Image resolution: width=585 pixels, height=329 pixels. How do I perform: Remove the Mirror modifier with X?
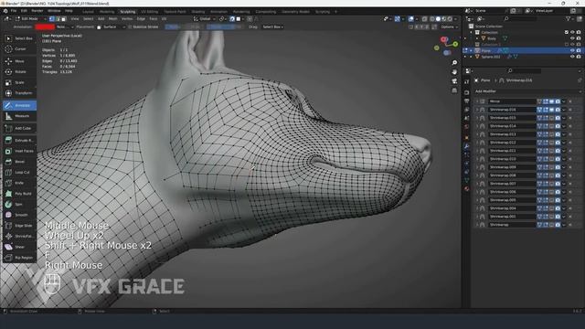570,101
